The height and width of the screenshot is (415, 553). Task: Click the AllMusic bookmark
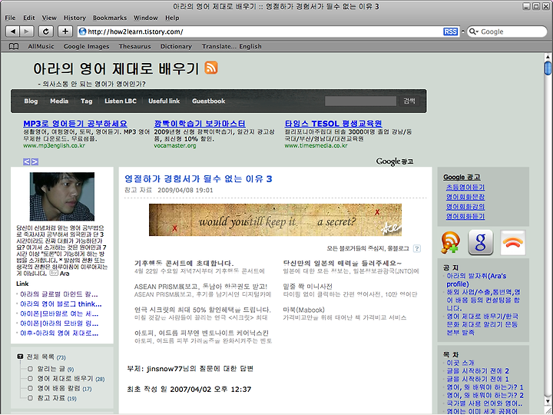pyautogui.click(x=41, y=46)
